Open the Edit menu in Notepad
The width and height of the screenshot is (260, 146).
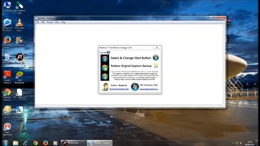click(x=43, y=22)
